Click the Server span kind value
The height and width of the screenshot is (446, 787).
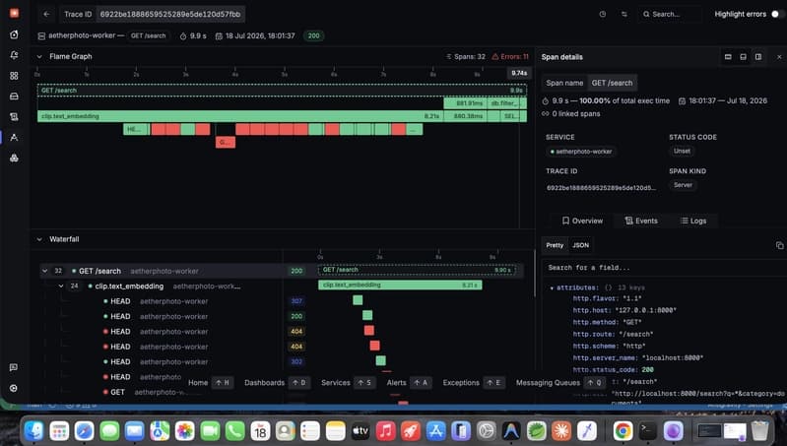tap(684, 185)
